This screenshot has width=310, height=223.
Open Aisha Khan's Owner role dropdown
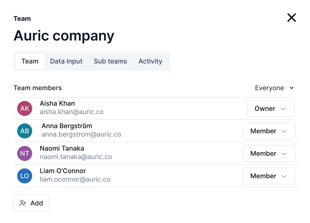270,109
